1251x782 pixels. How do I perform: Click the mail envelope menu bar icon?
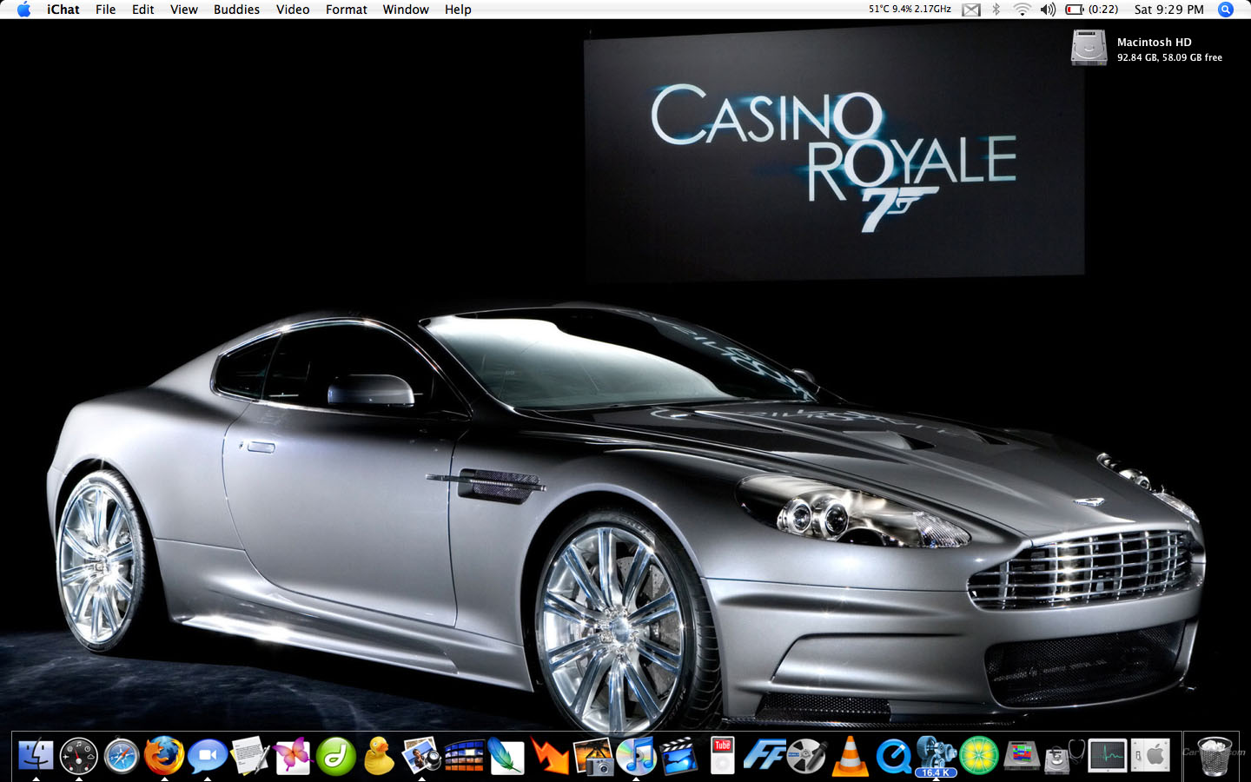[971, 10]
